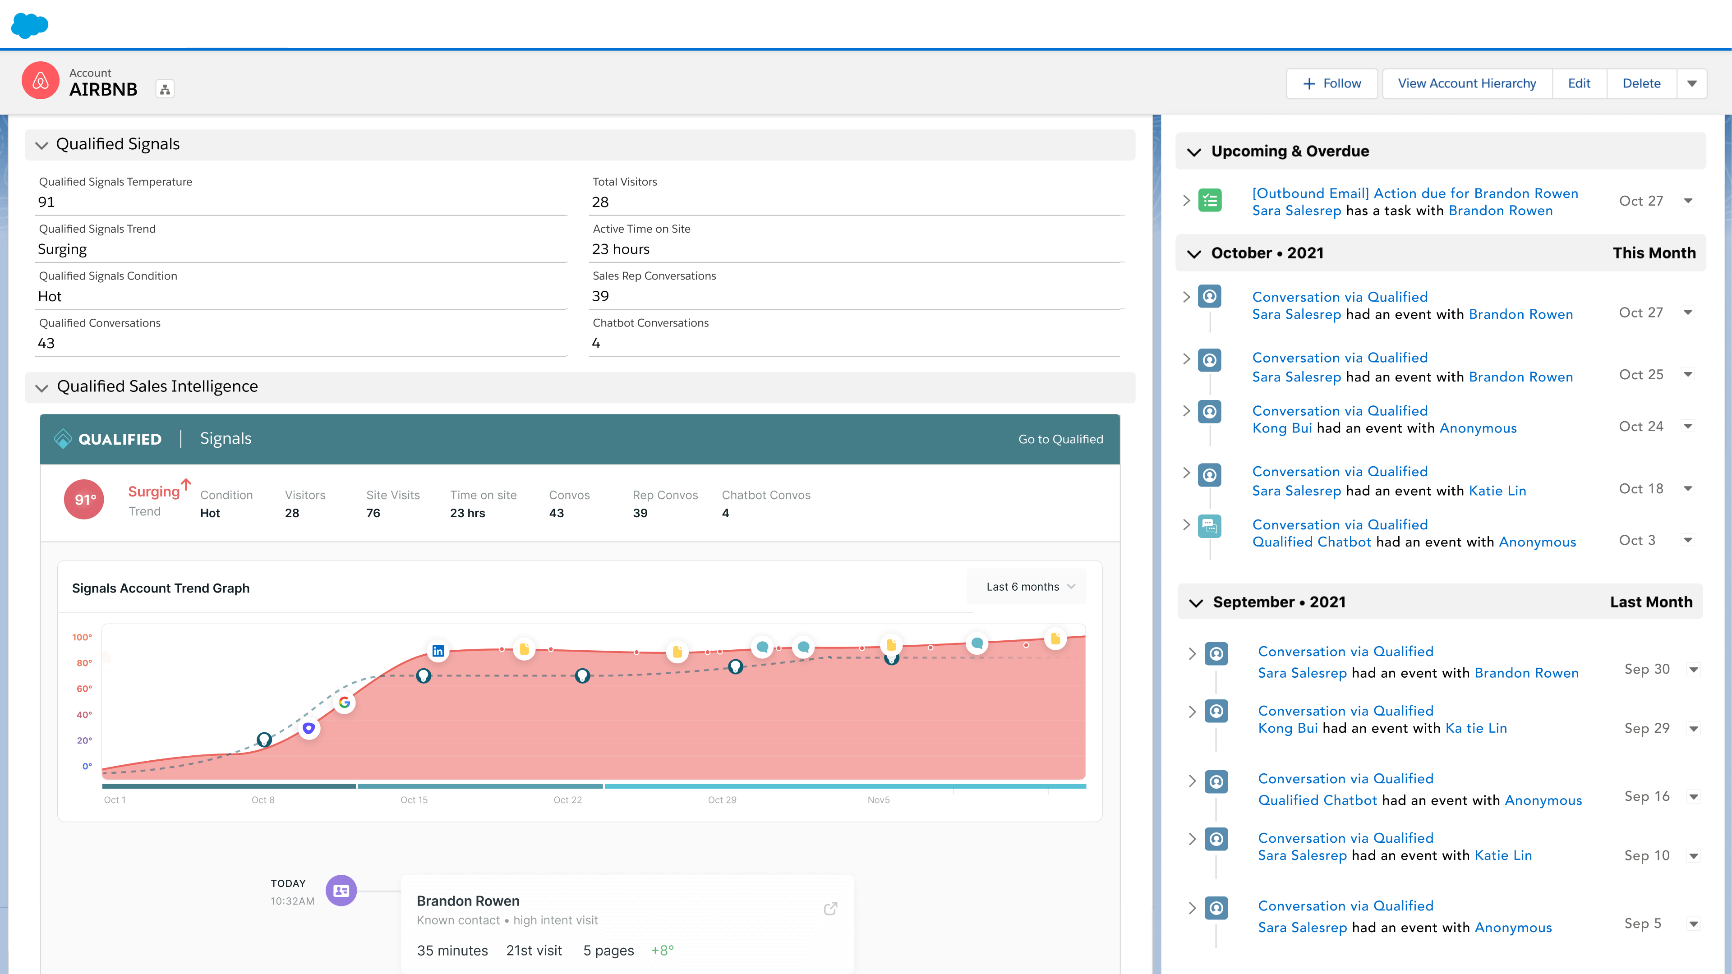Click the Salesforce cloud logo
The image size is (1732, 974).
(30, 26)
